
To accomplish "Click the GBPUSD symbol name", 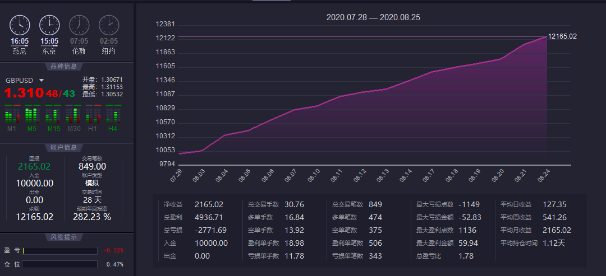I will point(20,80).
